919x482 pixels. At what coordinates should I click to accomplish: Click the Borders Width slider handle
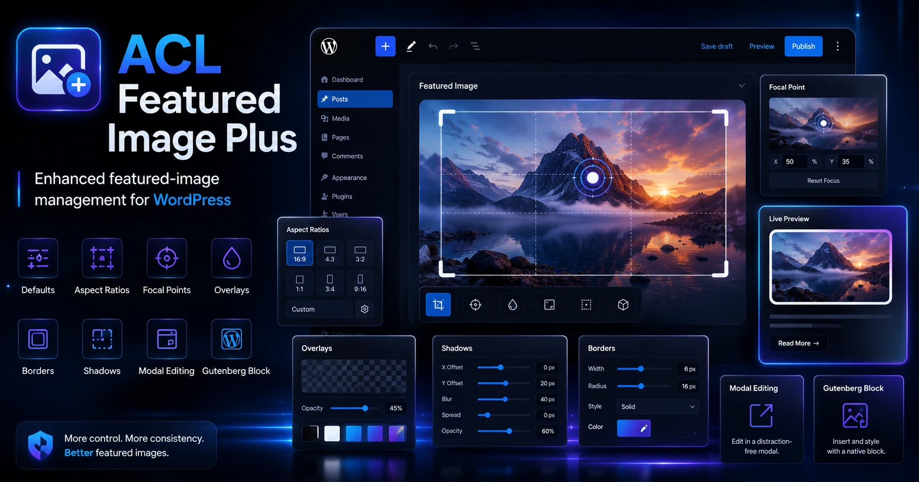[641, 369]
